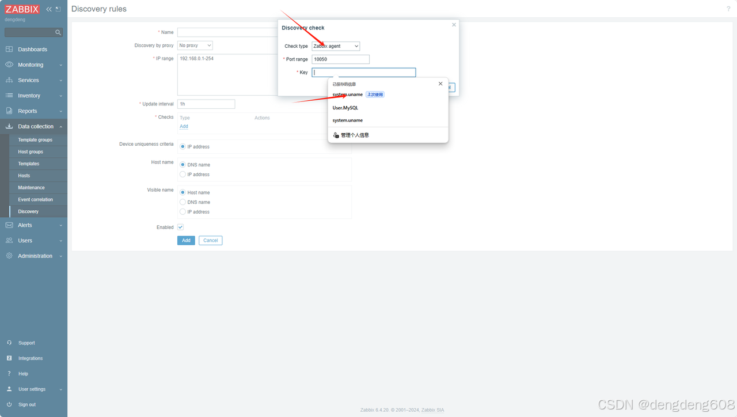737x417 pixels.
Task: Click the Support headset icon
Action: click(9, 343)
